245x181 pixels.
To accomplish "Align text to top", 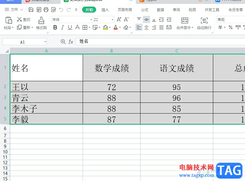I will coord(139,19).
